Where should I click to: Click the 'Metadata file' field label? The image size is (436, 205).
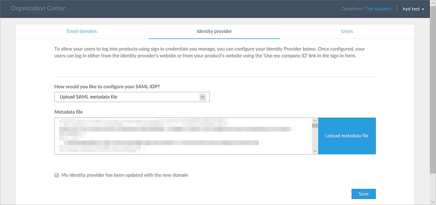coord(69,112)
